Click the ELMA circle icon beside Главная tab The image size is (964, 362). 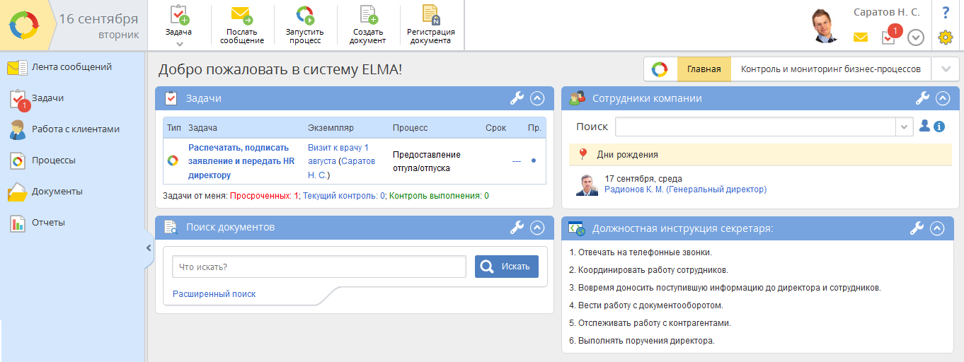point(660,69)
